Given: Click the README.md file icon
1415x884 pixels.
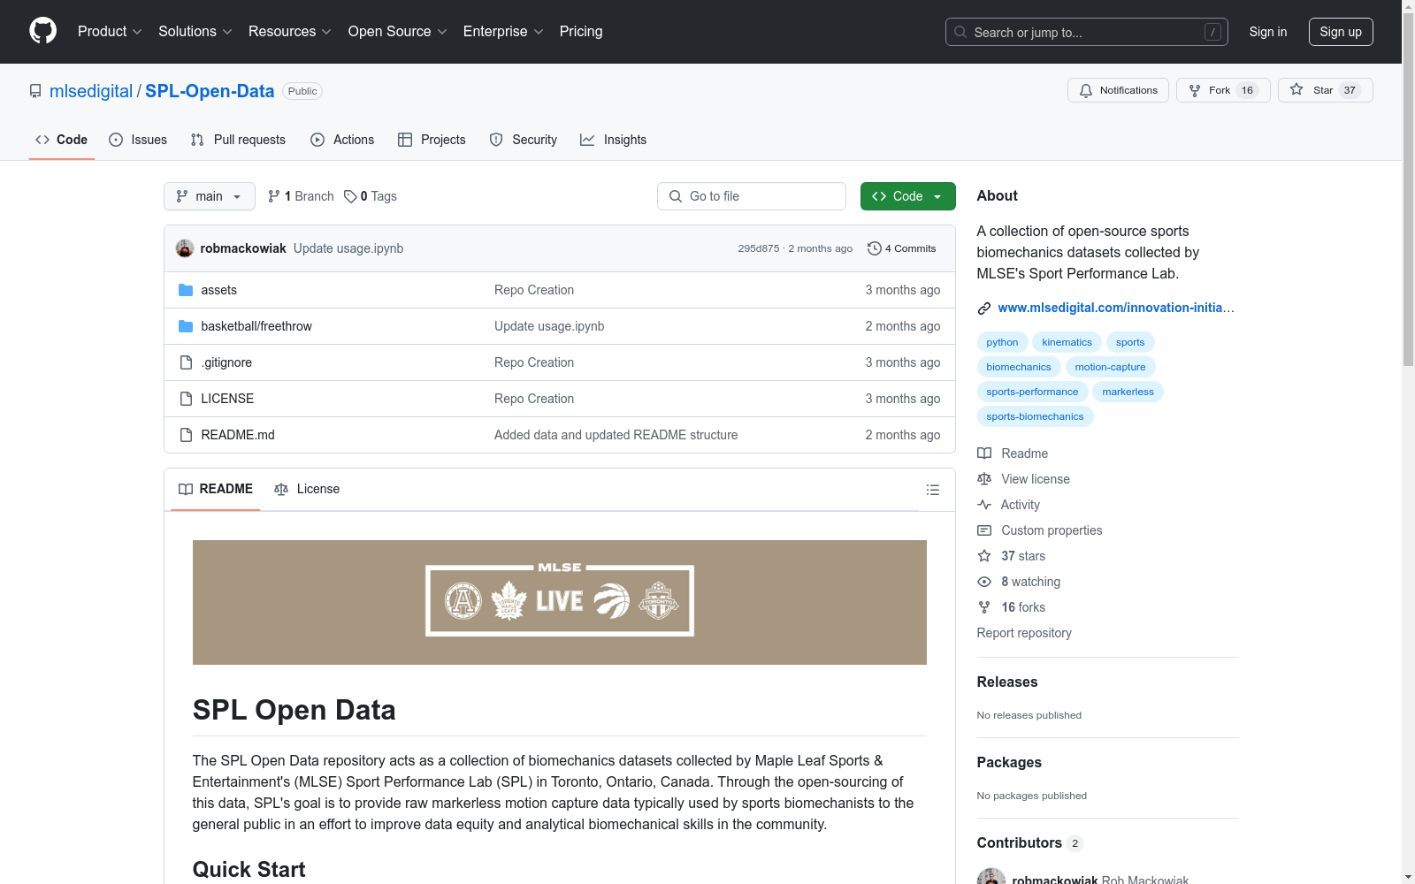Looking at the screenshot, I should [x=186, y=435].
